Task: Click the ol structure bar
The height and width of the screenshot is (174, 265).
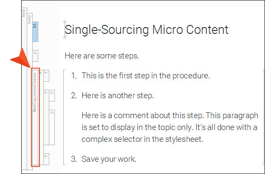Action: click(x=41, y=117)
